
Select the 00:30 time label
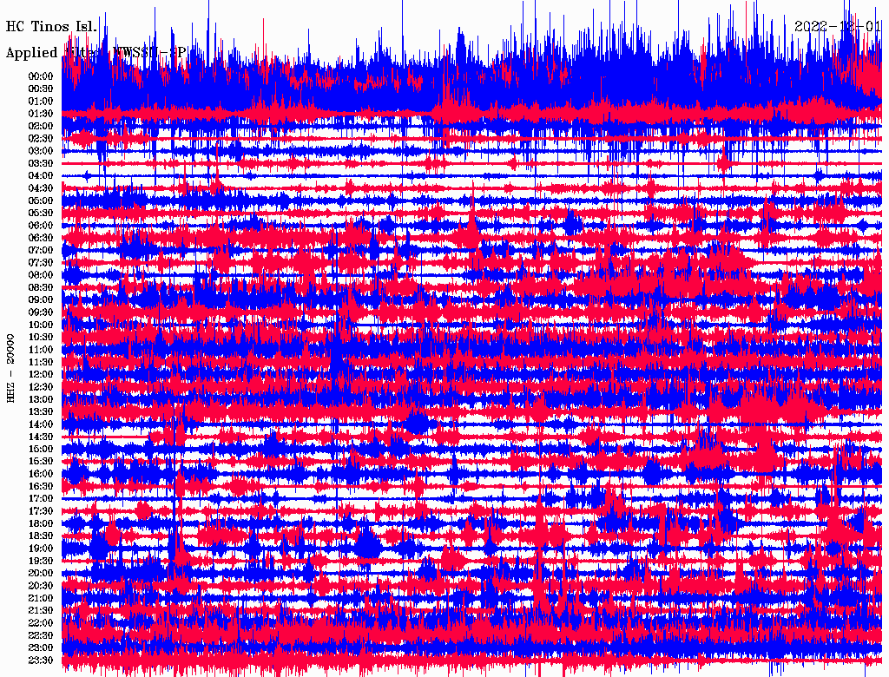[x=41, y=89]
